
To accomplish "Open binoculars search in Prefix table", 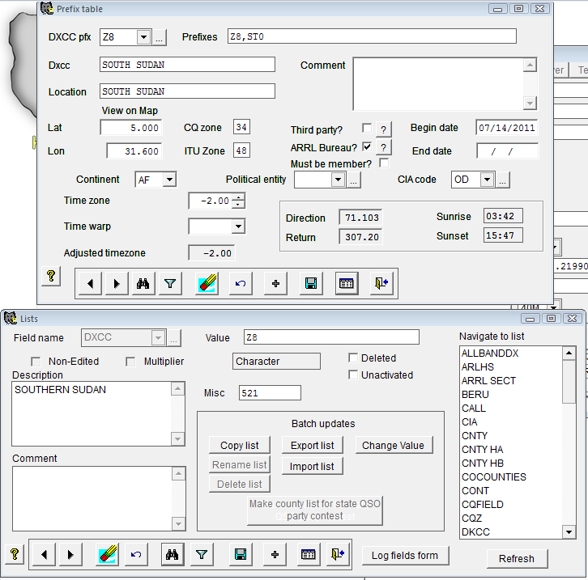I will [x=143, y=283].
